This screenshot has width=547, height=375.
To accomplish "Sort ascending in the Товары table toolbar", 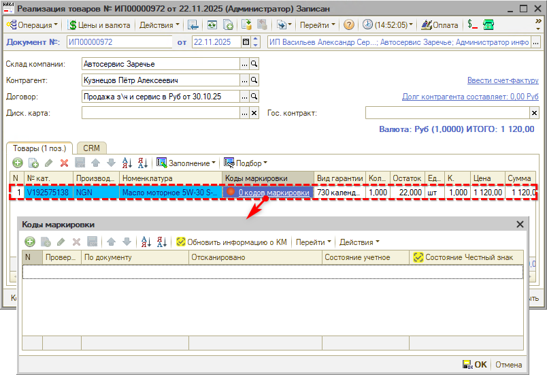I will 127,163.
